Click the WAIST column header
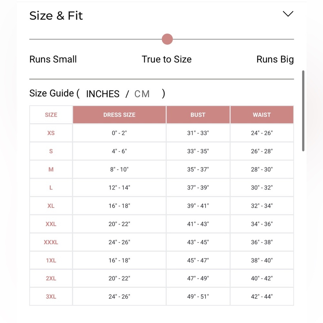This screenshot has height=323, width=323. click(x=262, y=115)
